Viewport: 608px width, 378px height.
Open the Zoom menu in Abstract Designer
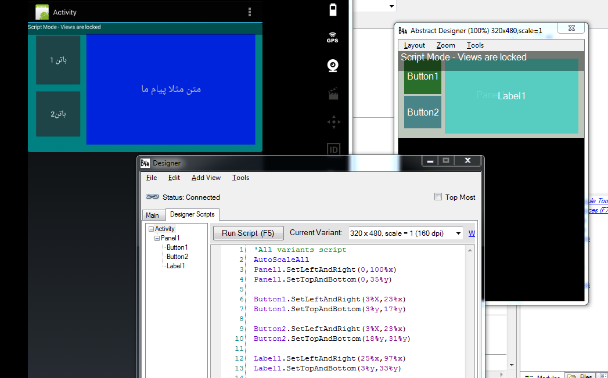click(x=445, y=45)
